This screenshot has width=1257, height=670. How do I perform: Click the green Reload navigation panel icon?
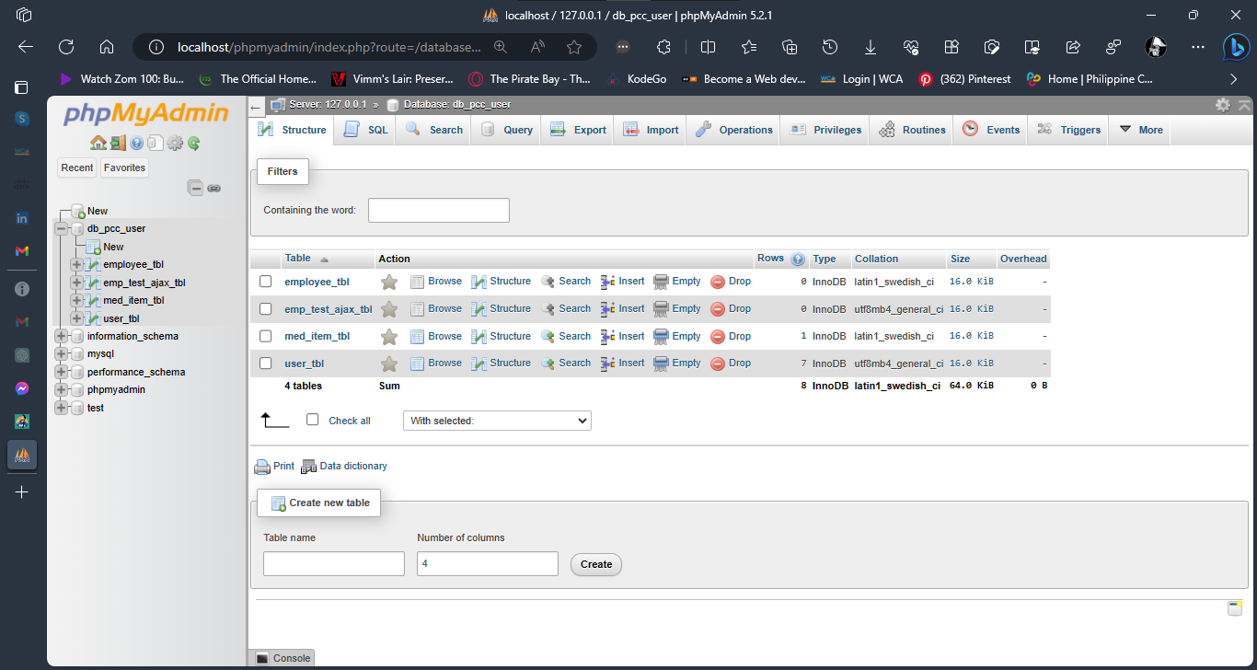click(193, 143)
